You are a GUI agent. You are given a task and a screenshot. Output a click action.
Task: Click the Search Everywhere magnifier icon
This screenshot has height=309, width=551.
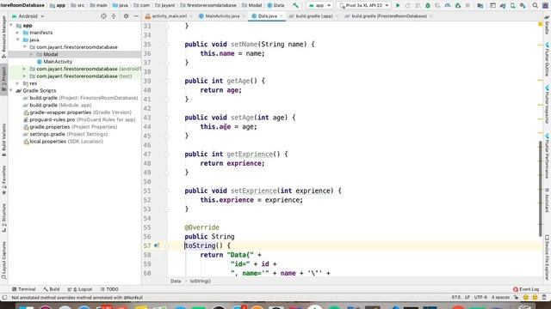click(536, 5)
